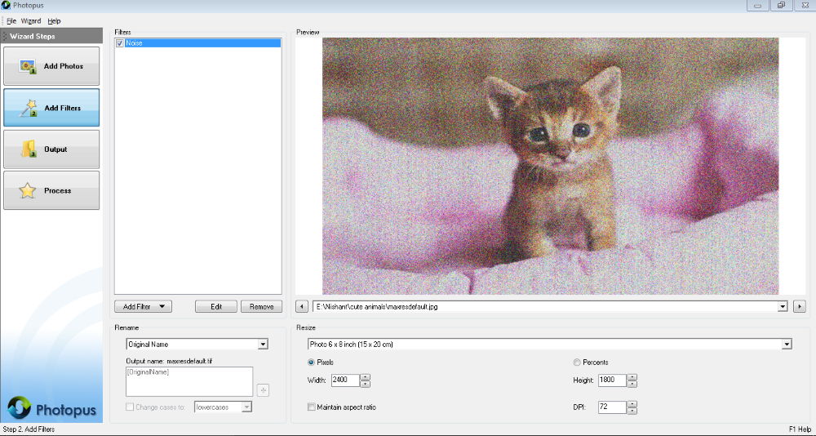This screenshot has height=436, width=816.
Task: Minimize the Photopus window
Action: pyautogui.click(x=758, y=5)
